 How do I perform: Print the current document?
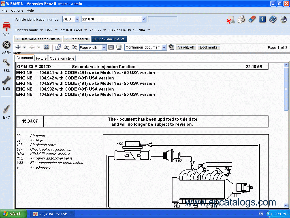[x=241, y=19]
